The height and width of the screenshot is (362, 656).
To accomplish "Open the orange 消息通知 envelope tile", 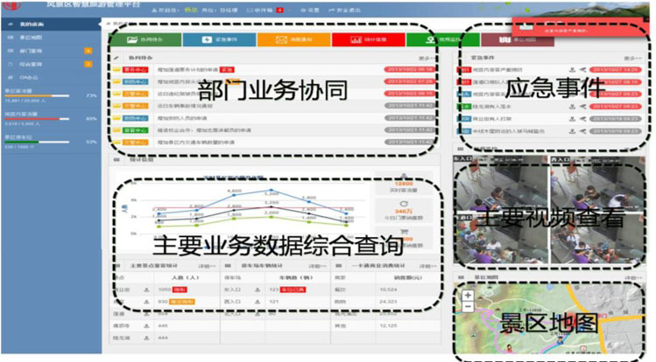I will tap(295, 39).
